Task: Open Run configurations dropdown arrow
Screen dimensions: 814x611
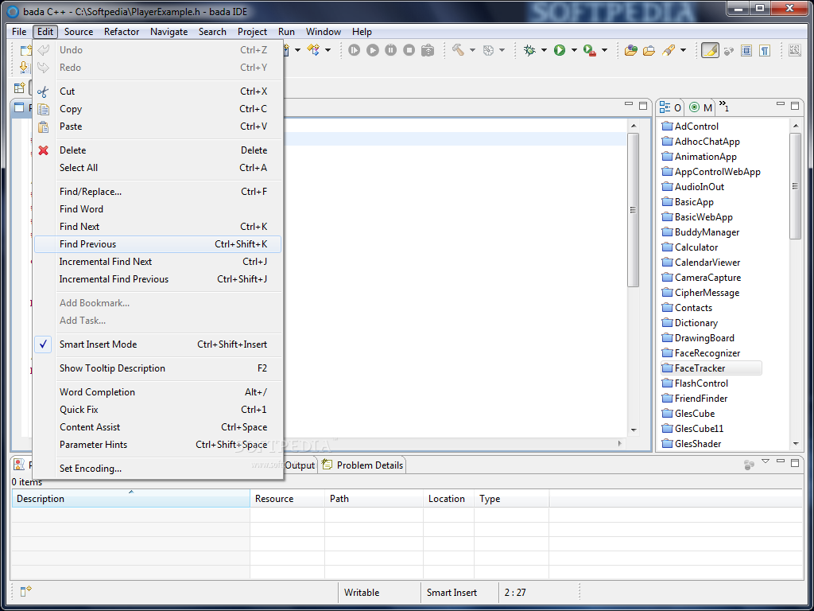Action: click(574, 50)
